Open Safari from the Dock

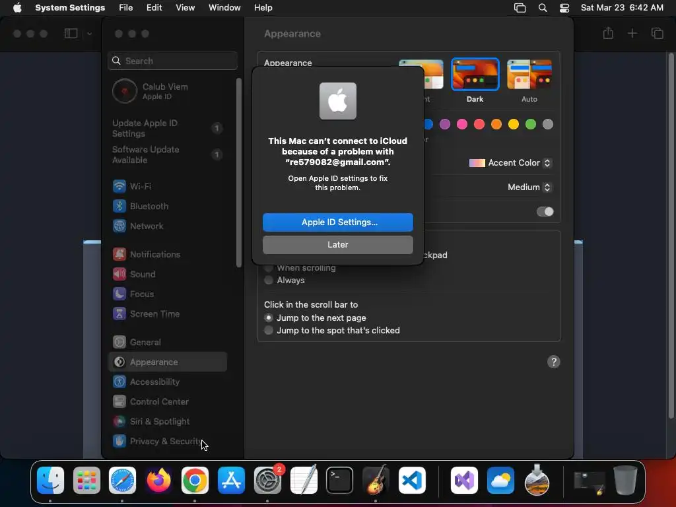coord(122,481)
